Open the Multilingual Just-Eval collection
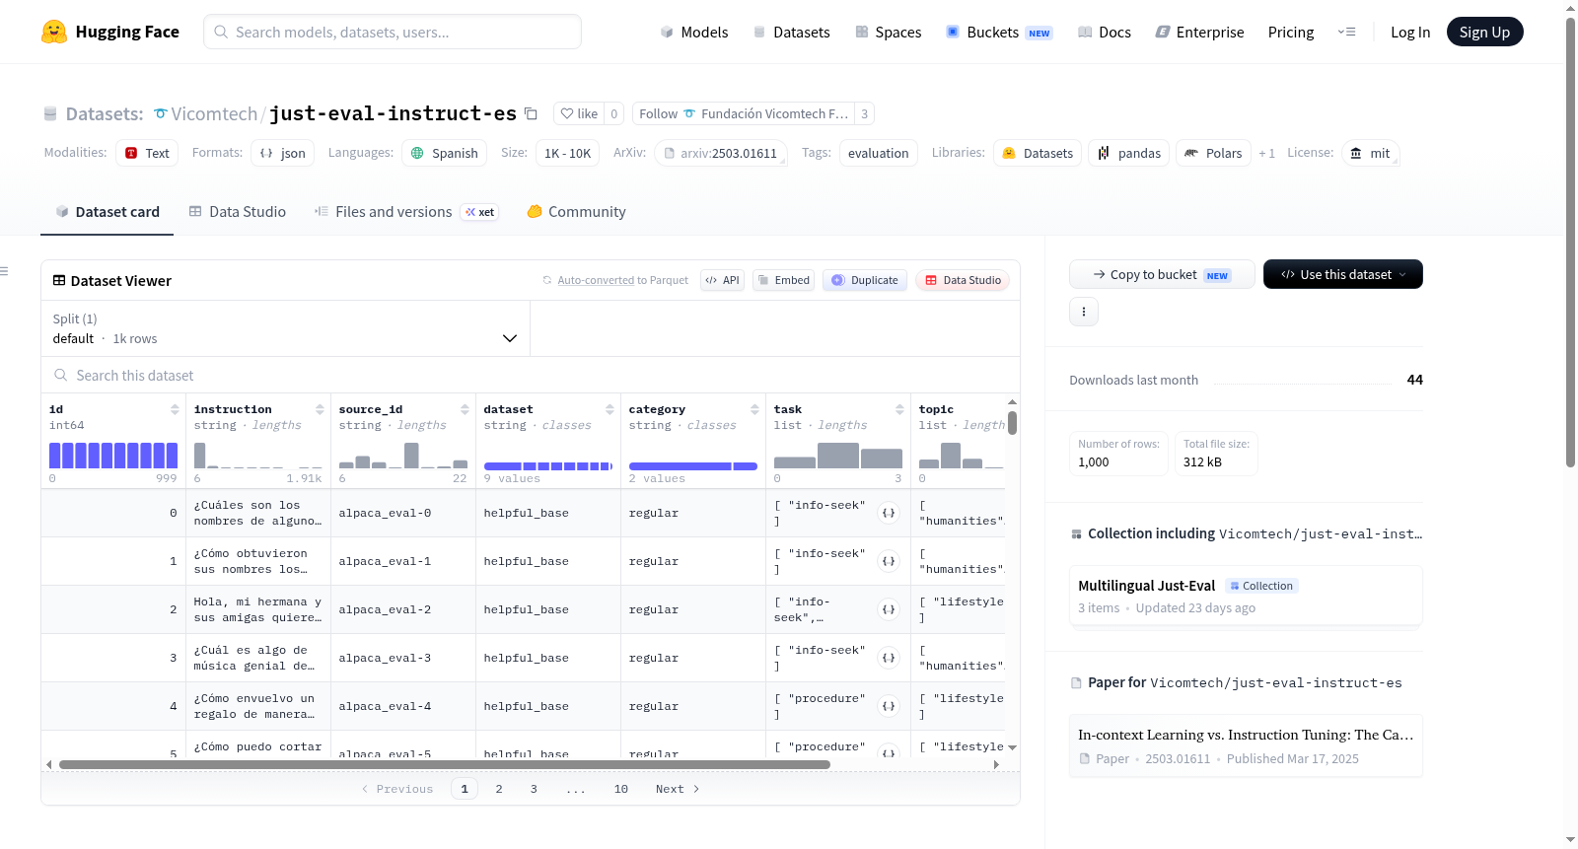The width and height of the screenshot is (1578, 849). click(x=1246, y=596)
